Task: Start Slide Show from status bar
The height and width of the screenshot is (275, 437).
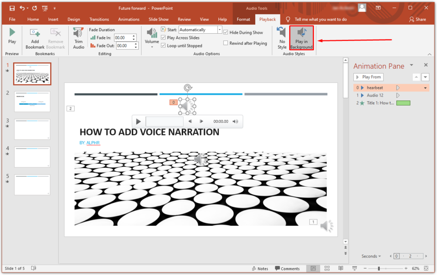Action: [355, 268]
